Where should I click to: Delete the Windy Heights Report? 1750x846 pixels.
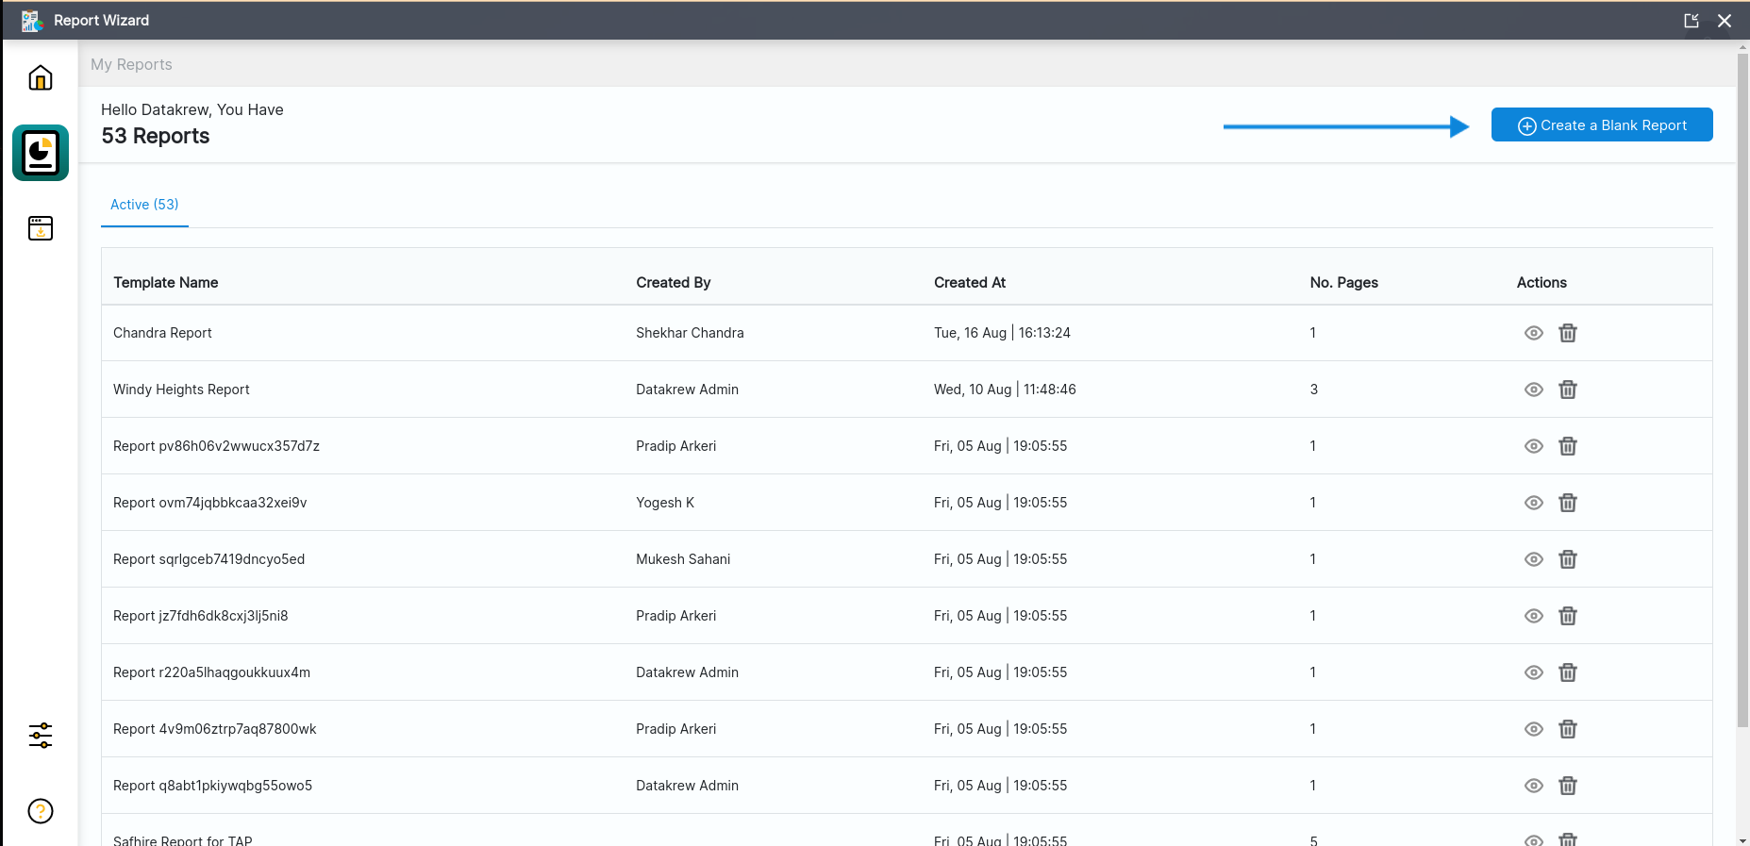[1568, 390]
